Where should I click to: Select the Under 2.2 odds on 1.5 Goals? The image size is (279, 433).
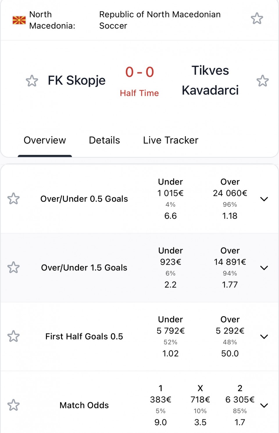click(171, 285)
